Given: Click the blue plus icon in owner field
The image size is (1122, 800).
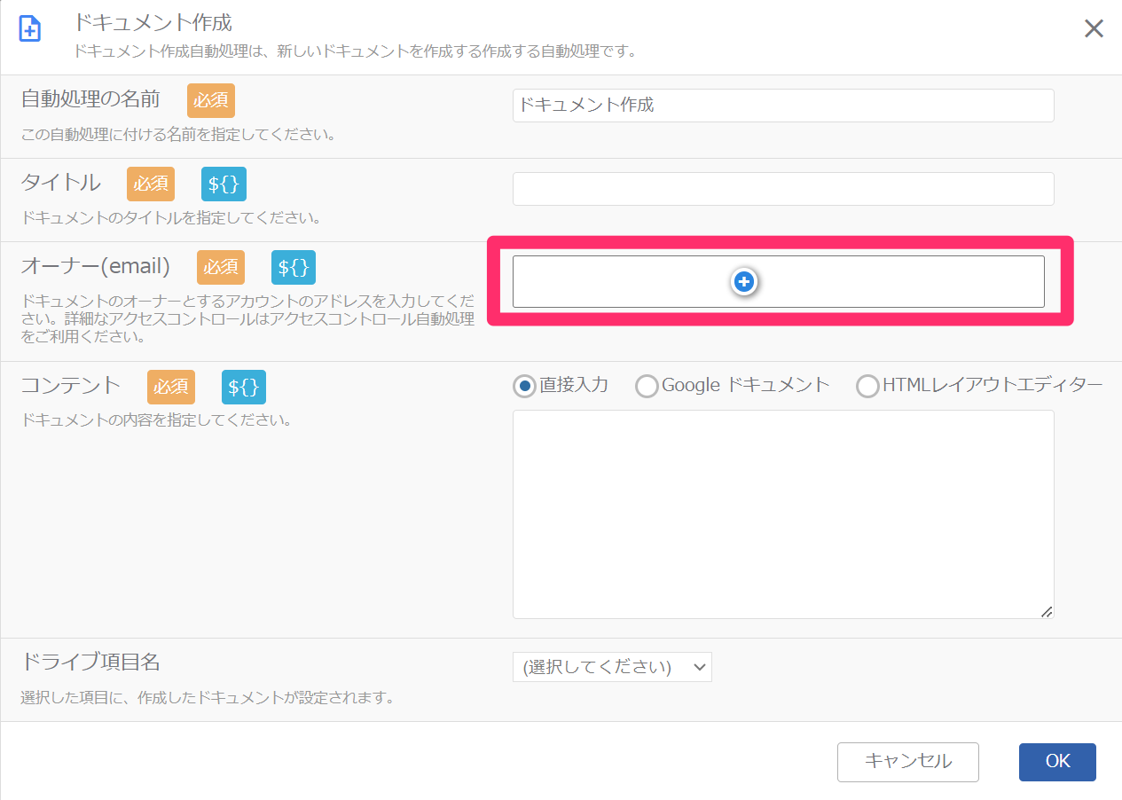Looking at the screenshot, I should pyautogui.click(x=744, y=282).
